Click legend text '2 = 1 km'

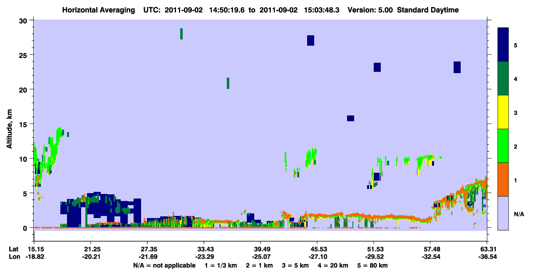pyautogui.click(x=259, y=265)
